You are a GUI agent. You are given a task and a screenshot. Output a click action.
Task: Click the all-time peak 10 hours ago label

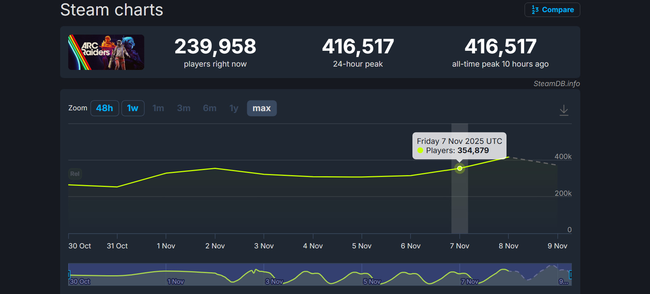[x=500, y=64]
